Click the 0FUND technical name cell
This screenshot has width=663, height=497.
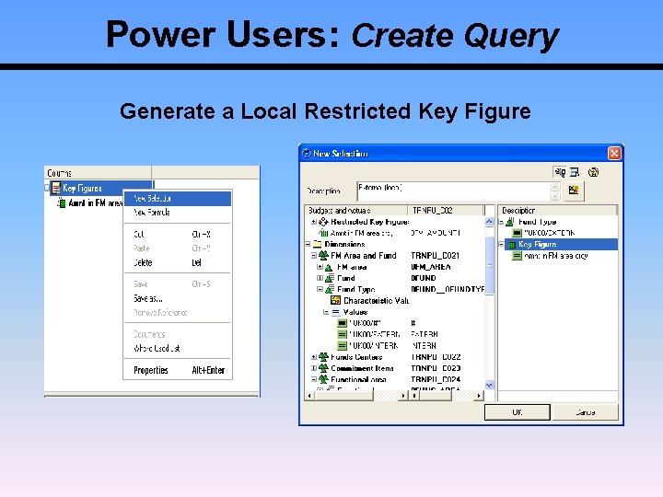424,278
